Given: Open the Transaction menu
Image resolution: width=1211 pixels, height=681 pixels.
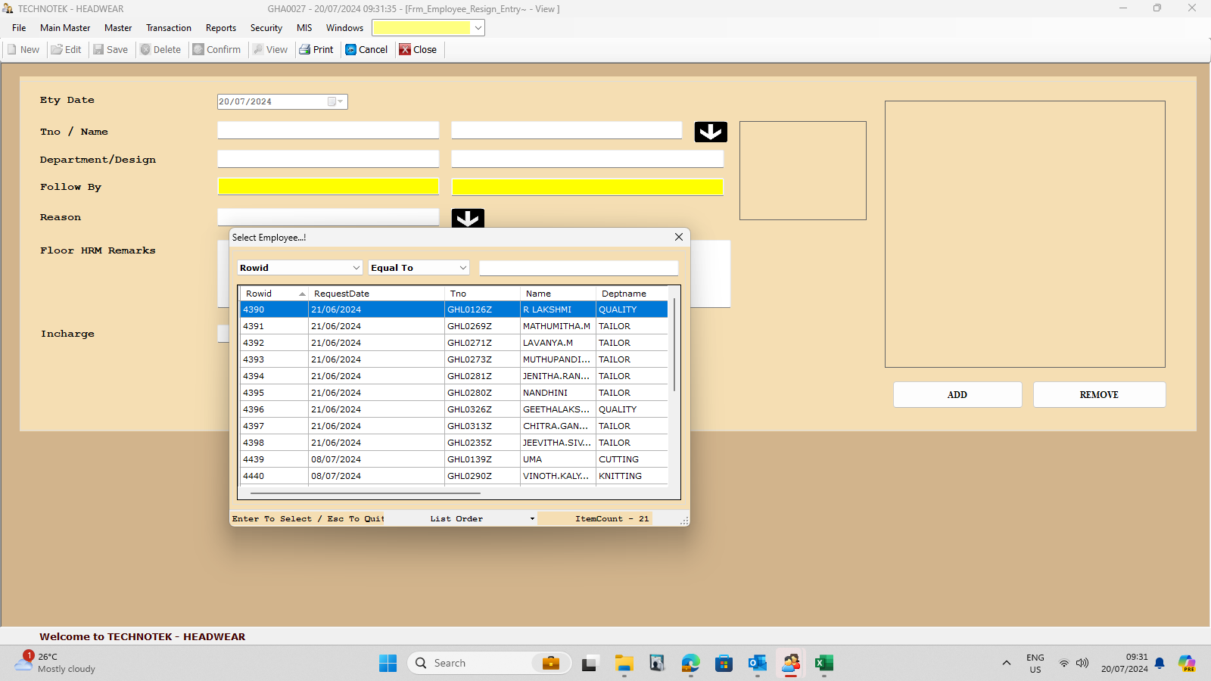Looking at the screenshot, I should 168,28.
